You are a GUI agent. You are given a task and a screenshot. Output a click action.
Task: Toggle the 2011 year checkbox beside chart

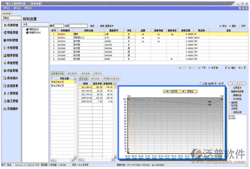[230, 116]
